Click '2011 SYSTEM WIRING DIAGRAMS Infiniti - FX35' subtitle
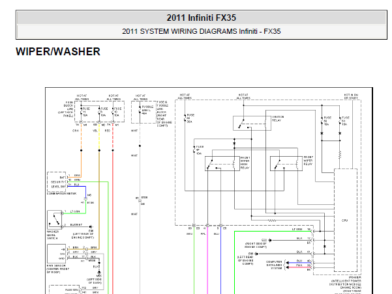The image size is (392, 294). [x=202, y=31]
